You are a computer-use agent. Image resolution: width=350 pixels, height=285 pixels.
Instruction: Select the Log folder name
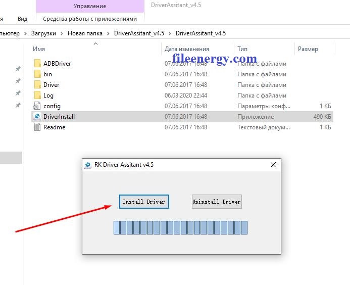click(x=48, y=96)
